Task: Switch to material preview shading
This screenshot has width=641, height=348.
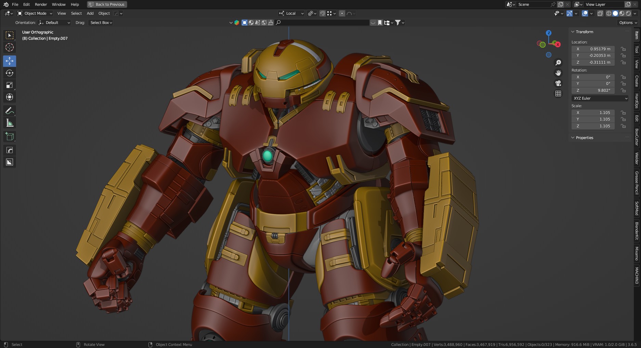Action: [x=622, y=13]
